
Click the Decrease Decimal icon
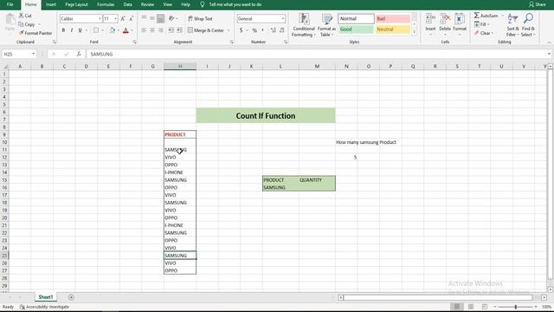281,30
